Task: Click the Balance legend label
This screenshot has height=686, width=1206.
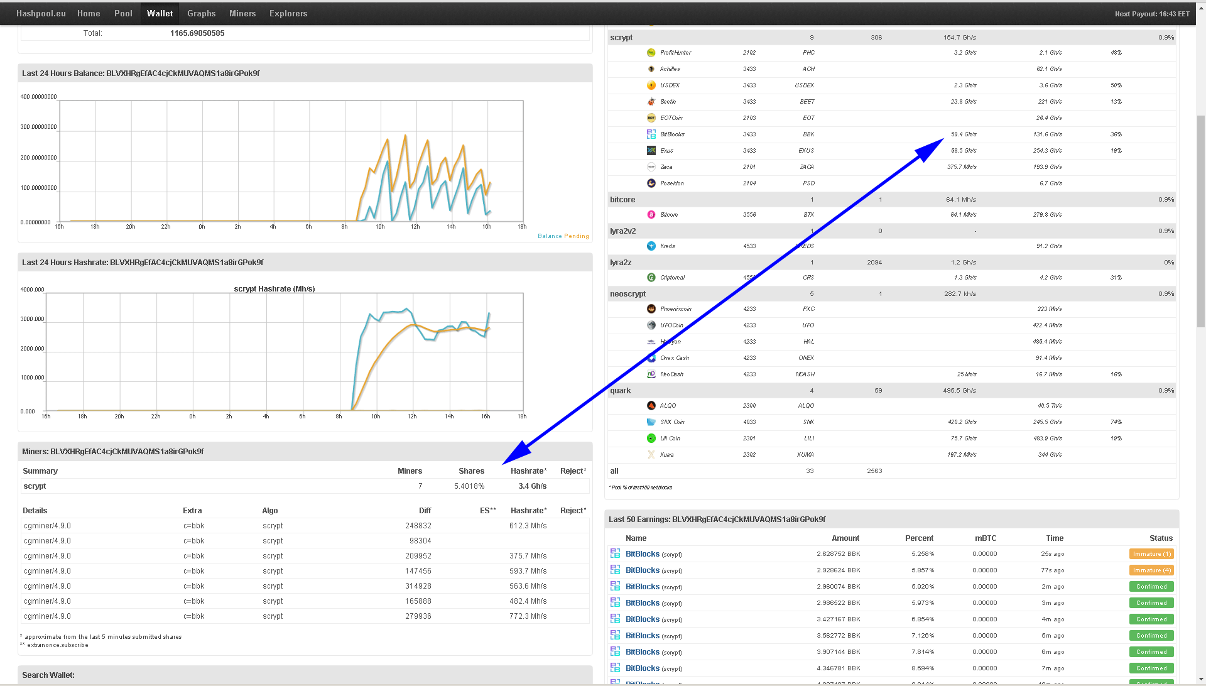Action: (x=550, y=236)
